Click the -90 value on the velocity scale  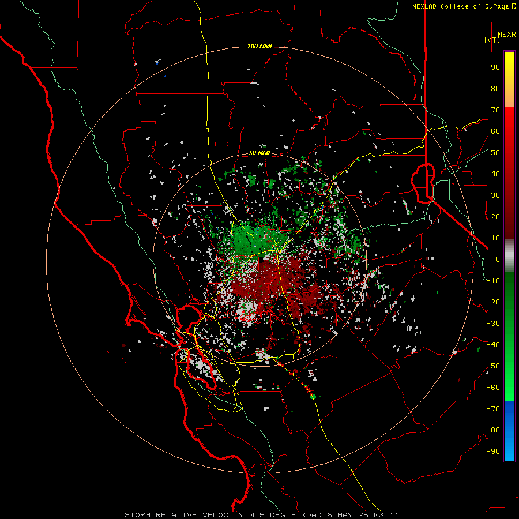click(493, 452)
